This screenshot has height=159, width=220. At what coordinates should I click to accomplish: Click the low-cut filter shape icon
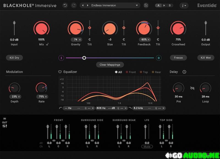(x=61, y=108)
